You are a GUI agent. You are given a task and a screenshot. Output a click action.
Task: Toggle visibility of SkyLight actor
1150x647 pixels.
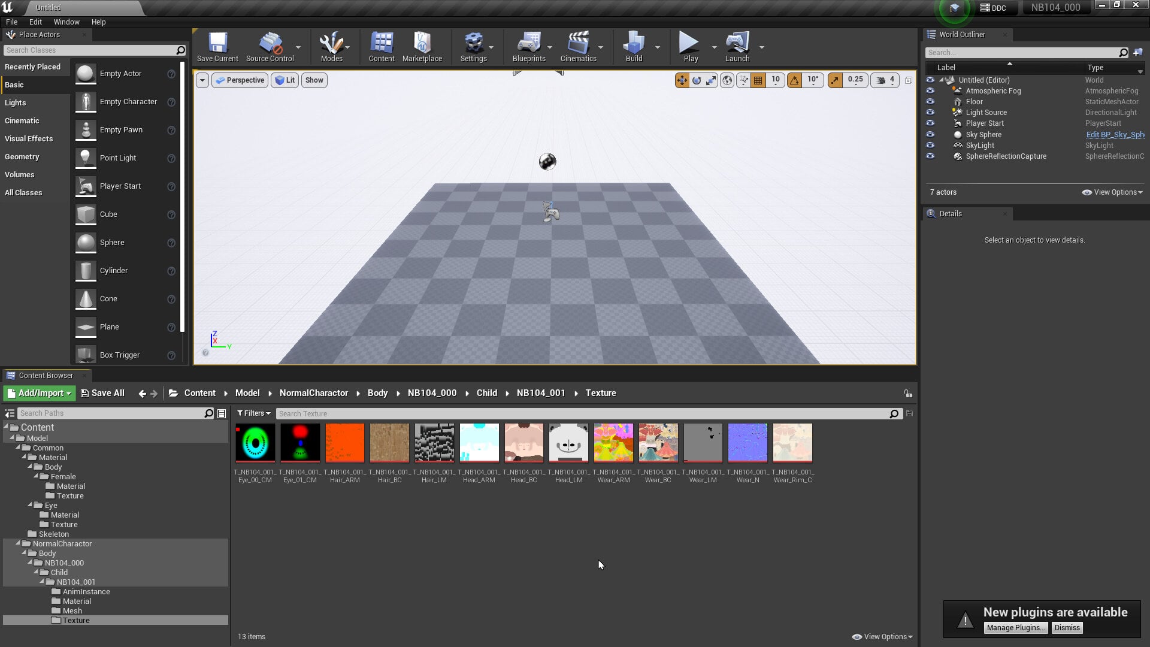(930, 146)
